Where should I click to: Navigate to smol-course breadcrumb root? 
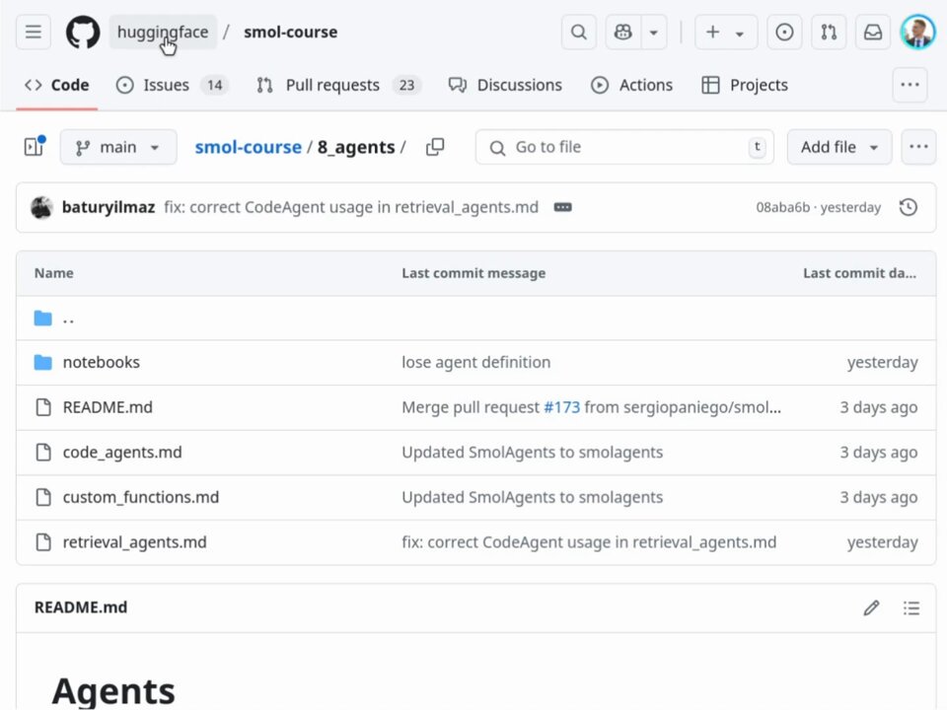(x=248, y=147)
